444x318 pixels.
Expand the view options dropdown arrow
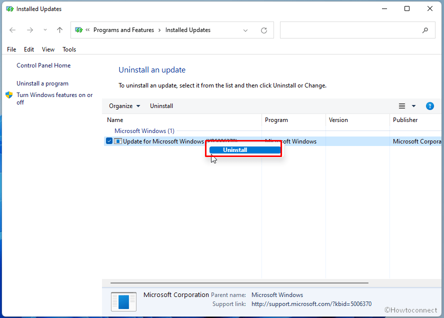tap(413, 106)
